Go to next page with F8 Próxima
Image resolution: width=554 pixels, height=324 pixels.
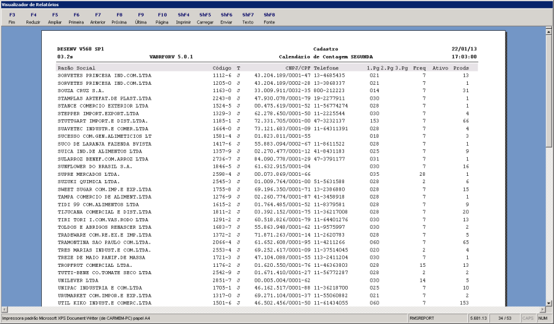pyautogui.click(x=119, y=18)
